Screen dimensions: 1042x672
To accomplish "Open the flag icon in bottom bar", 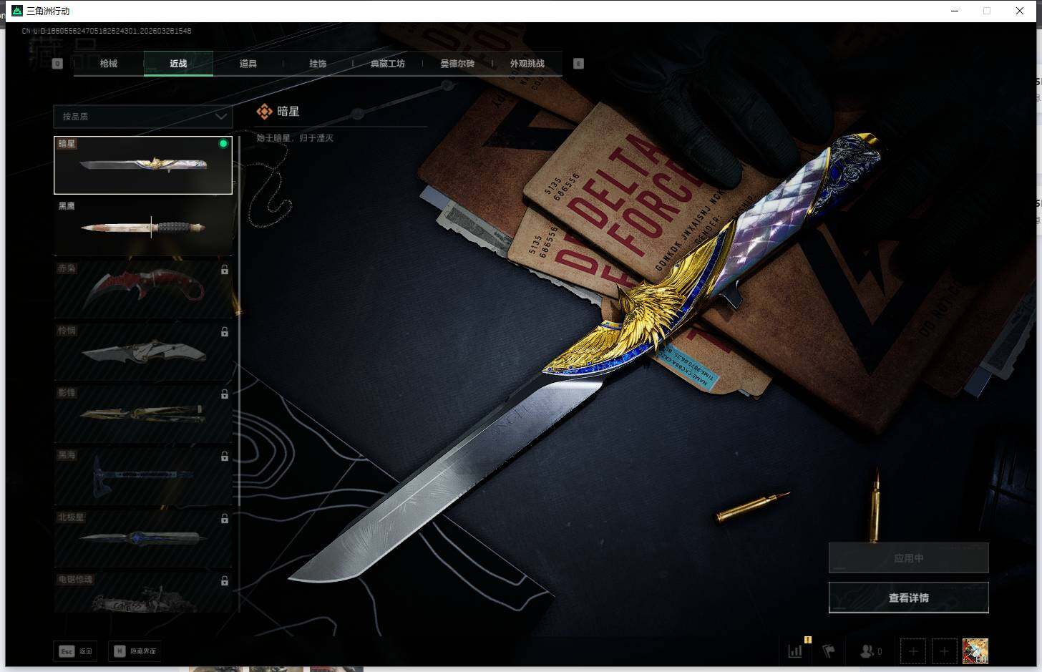I will (x=829, y=651).
